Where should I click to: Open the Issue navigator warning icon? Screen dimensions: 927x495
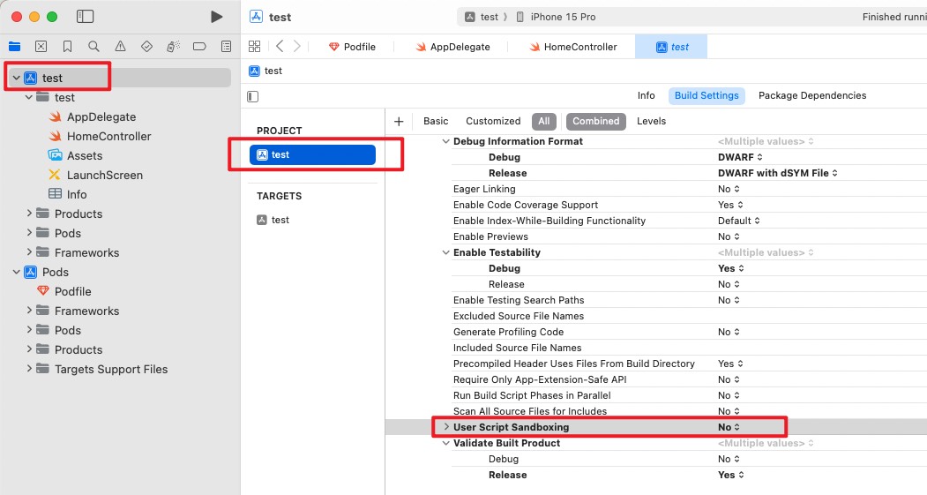pyautogui.click(x=120, y=46)
